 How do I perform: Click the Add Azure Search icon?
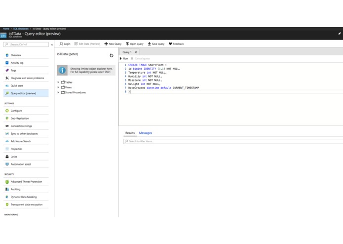[x=7, y=141]
